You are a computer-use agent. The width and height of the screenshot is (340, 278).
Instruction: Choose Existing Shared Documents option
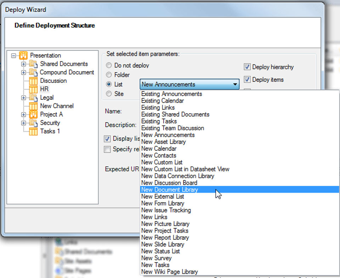pyautogui.click(x=240, y=114)
